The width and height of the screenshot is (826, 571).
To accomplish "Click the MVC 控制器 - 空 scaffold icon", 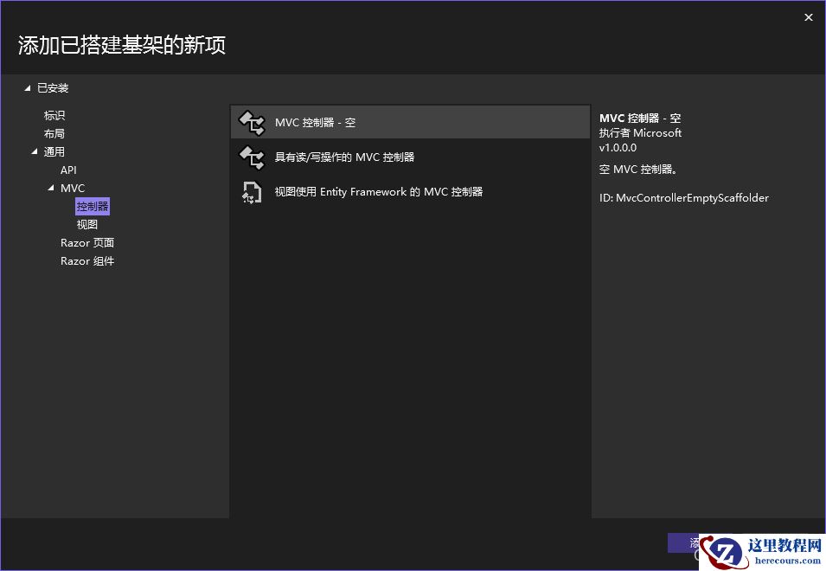I will pyautogui.click(x=250, y=122).
